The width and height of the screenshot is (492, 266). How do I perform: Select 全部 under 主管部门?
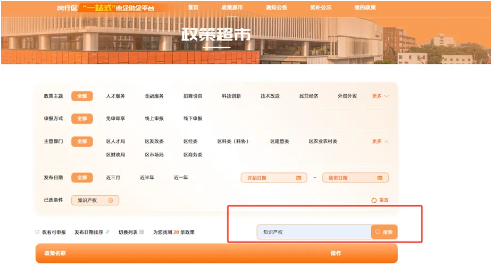pos(82,142)
